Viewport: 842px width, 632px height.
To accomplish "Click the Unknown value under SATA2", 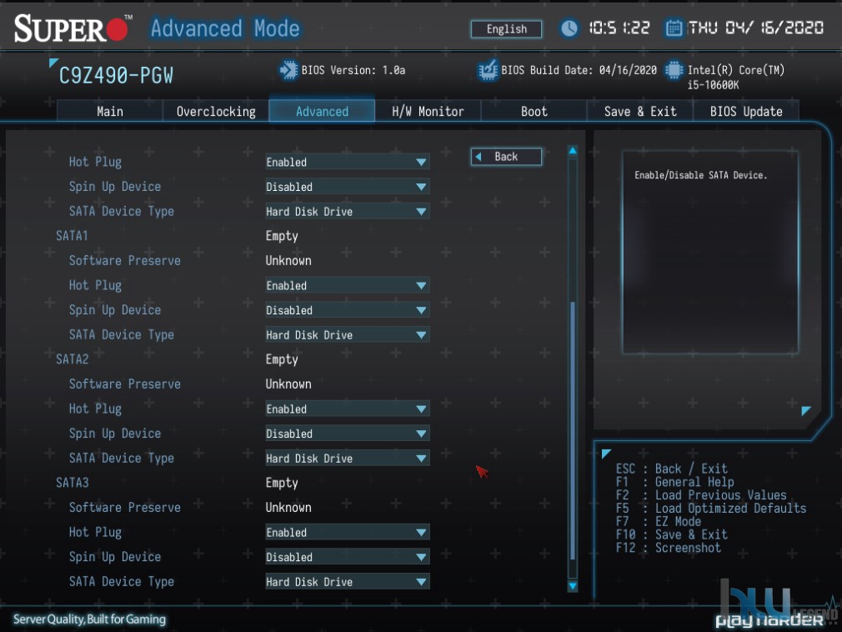I will 288,384.
